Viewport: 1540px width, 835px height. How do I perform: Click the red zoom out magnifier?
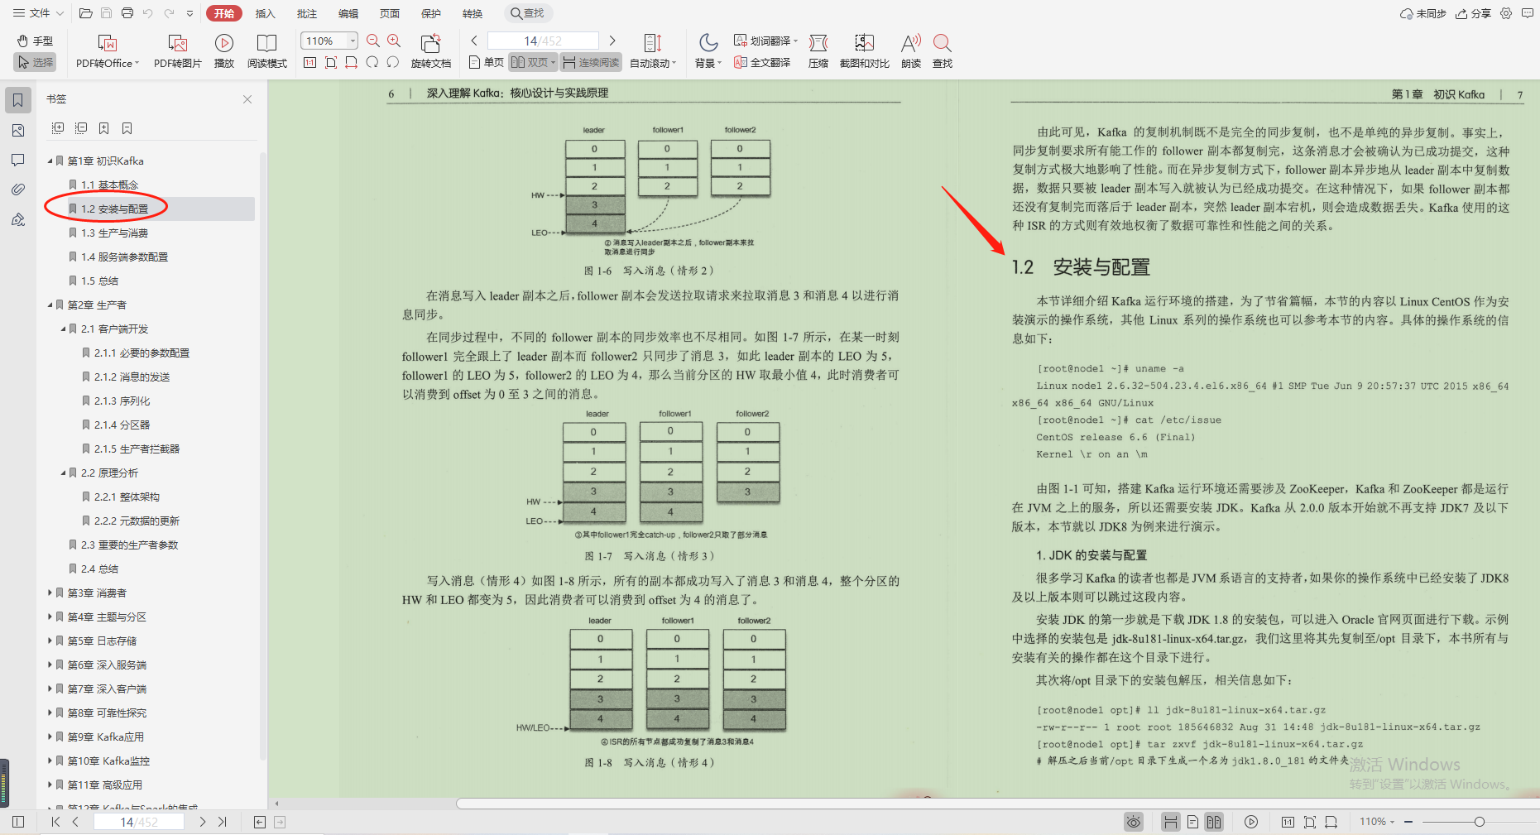tap(373, 41)
